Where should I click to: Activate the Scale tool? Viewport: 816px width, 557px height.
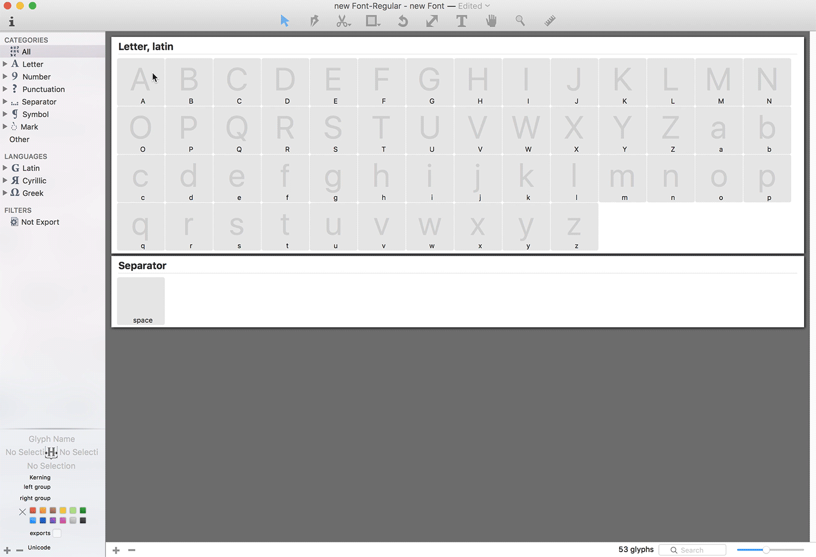[432, 21]
